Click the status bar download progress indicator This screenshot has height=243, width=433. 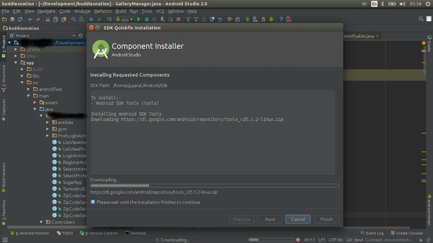click(x=271, y=240)
